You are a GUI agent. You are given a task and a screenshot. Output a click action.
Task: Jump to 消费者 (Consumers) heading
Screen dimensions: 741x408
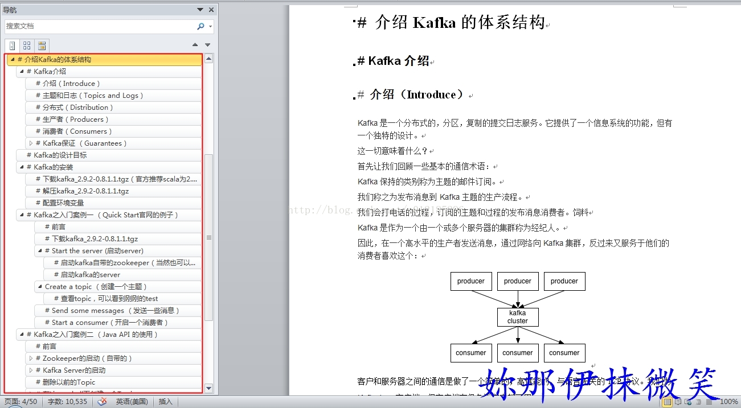(113, 131)
